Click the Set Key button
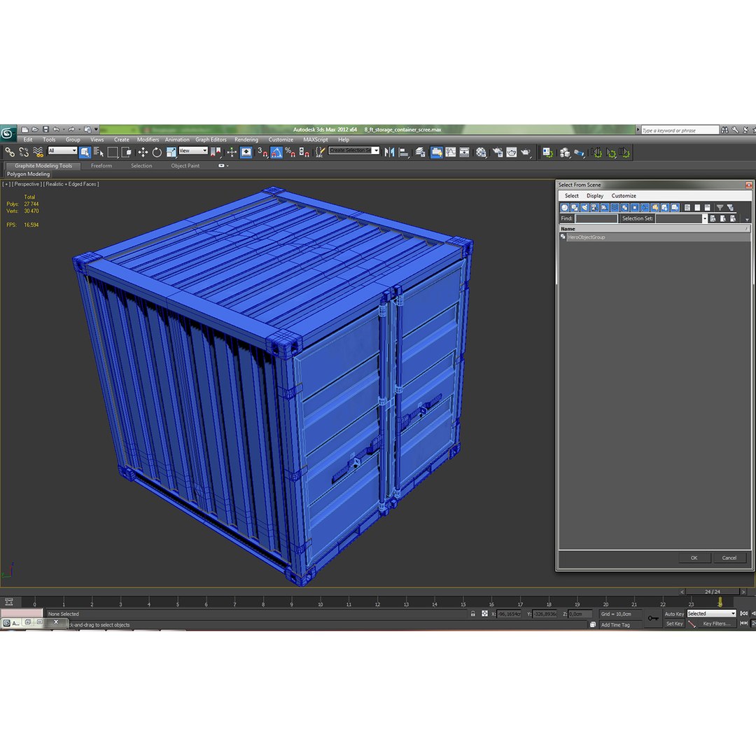 coord(674,624)
